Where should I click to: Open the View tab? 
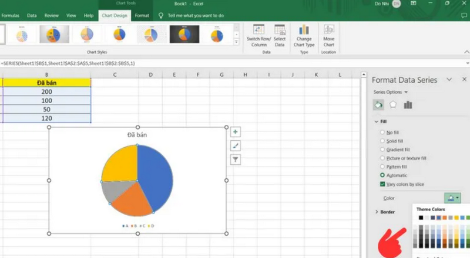71,16
